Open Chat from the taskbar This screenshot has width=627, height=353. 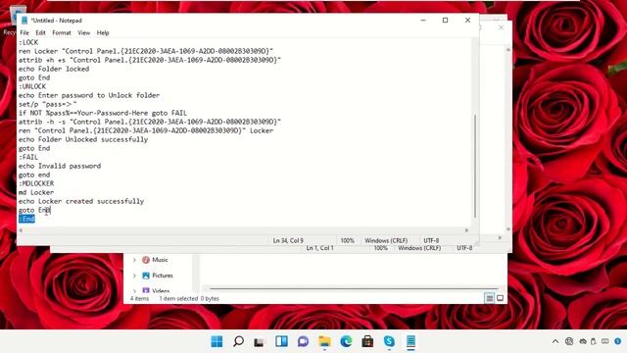coord(303,341)
